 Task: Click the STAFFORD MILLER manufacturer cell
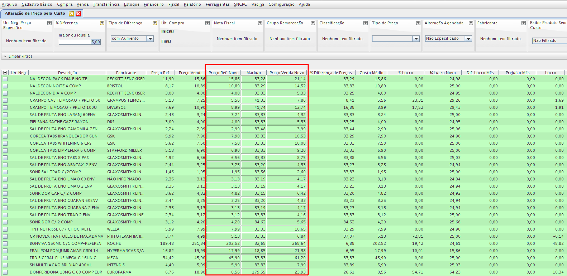(124, 150)
